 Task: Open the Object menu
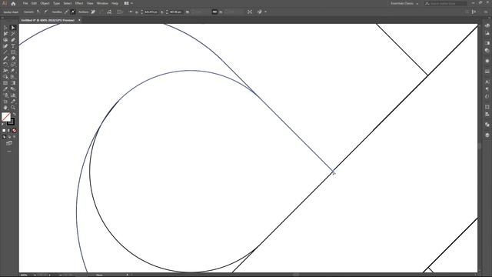45,3
